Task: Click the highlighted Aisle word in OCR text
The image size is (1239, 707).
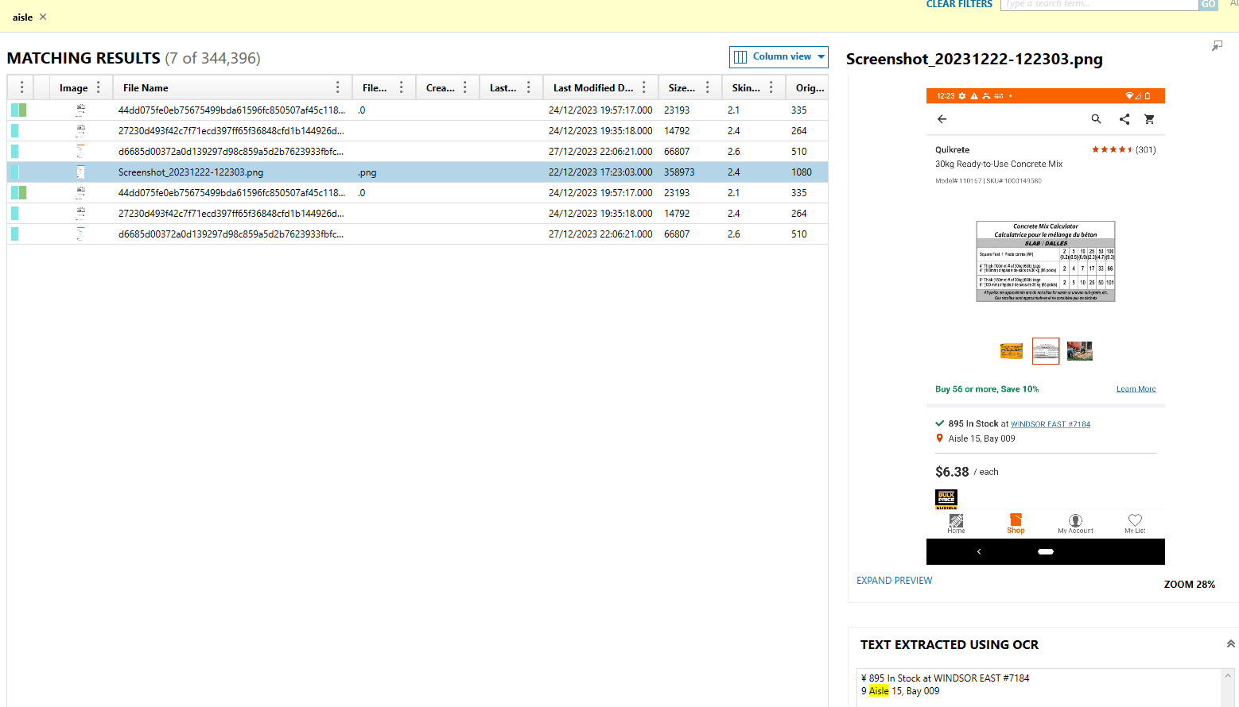Action: click(879, 691)
